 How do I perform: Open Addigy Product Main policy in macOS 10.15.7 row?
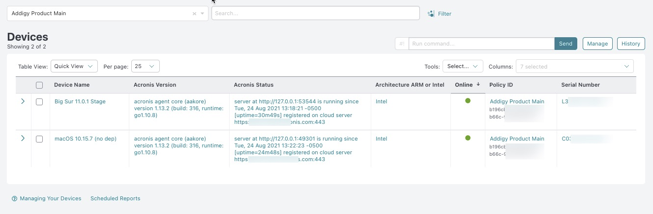click(x=517, y=139)
